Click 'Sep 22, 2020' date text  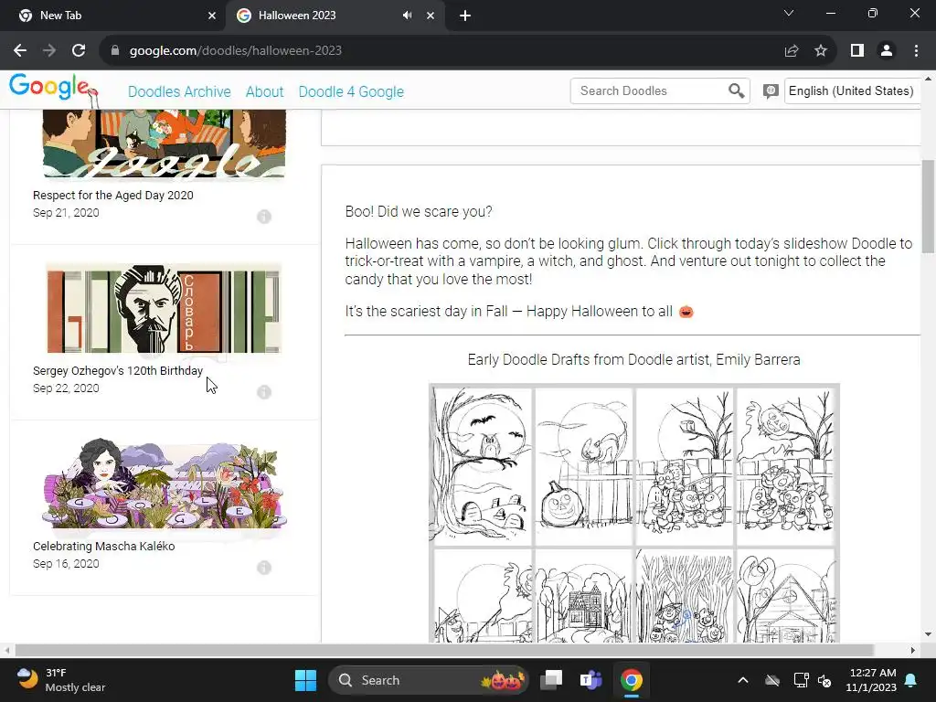66,388
